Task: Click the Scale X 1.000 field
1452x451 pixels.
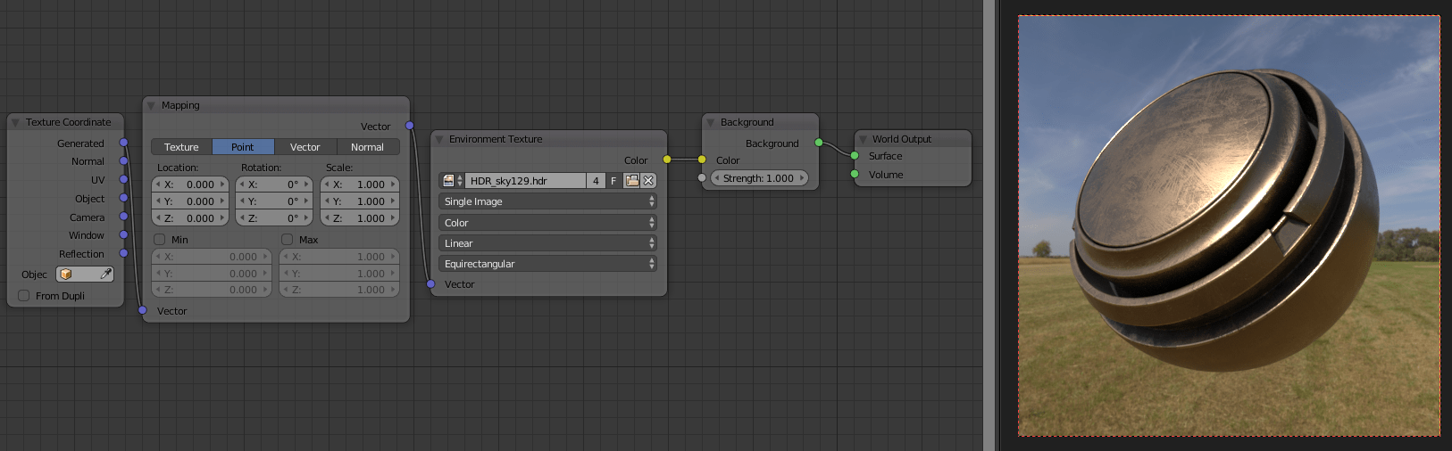Action: point(360,184)
